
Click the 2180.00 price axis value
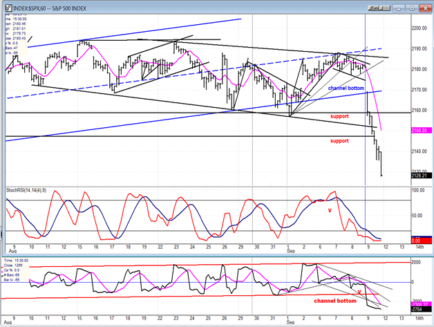pos(419,69)
